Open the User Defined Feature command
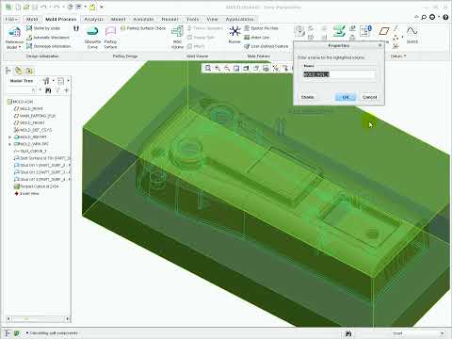Image resolution: width=452 pixels, height=339 pixels. point(266,46)
